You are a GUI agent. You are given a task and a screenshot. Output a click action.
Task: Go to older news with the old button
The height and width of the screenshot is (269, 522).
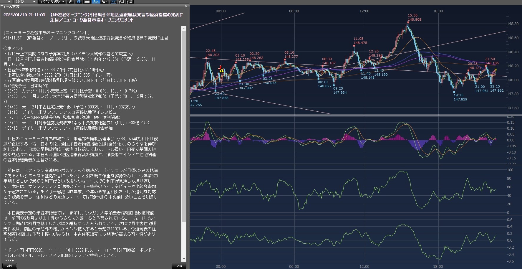(x=9, y=266)
